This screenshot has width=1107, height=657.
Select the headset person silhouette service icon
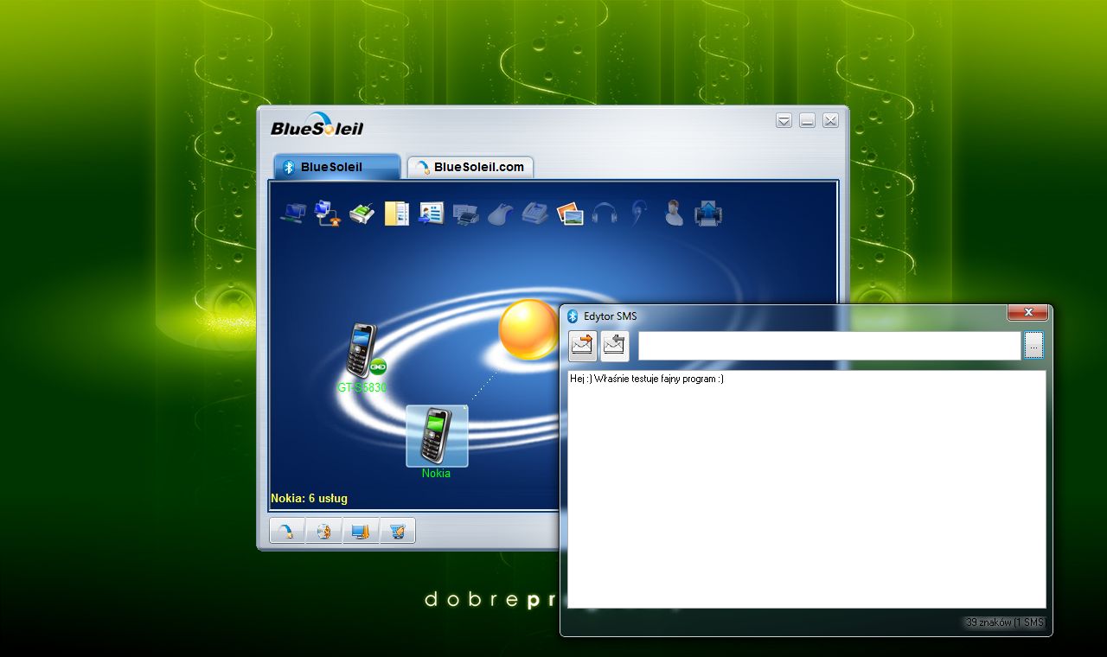click(x=674, y=213)
